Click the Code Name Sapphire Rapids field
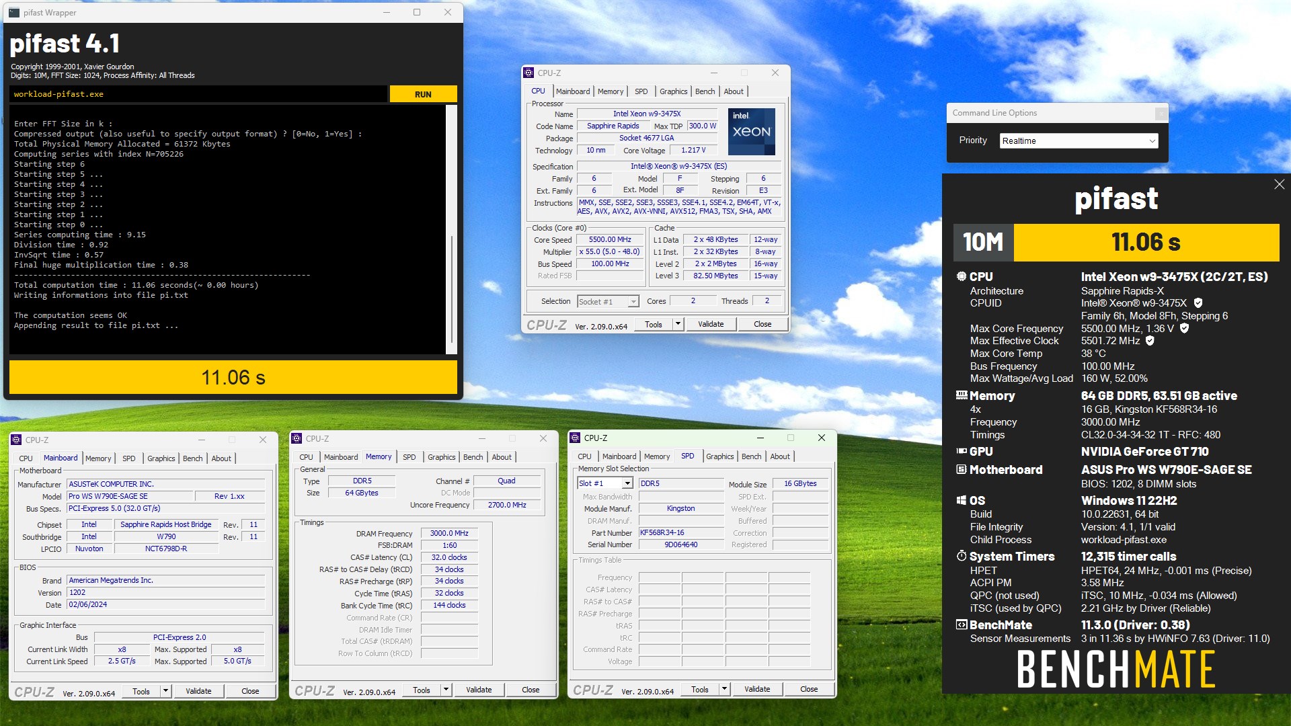Screen dimensions: 1291x726 [613, 126]
